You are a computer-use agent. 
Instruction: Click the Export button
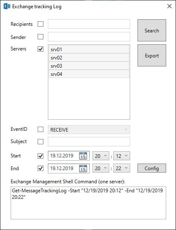[x=152, y=55]
